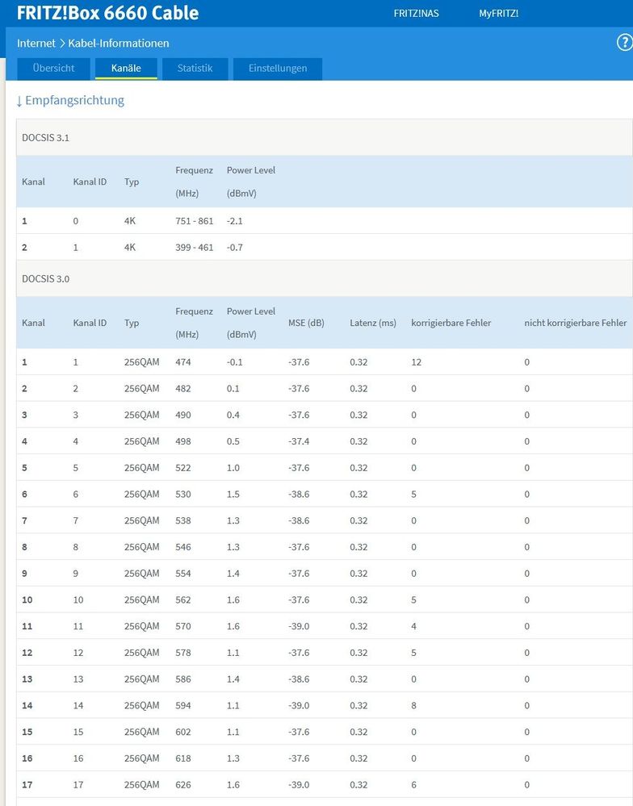The height and width of the screenshot is (806, 633).
Task: Click the MSE (dB) column header
Action: [306, 323]
